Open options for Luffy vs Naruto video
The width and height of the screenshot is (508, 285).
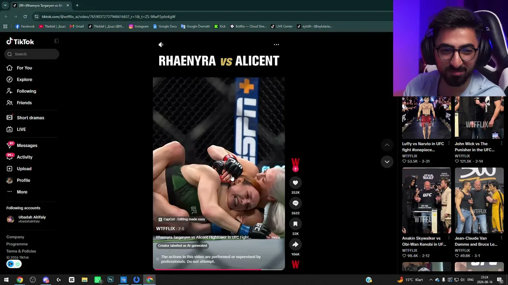pyautogui.click(x=449, y=144)
